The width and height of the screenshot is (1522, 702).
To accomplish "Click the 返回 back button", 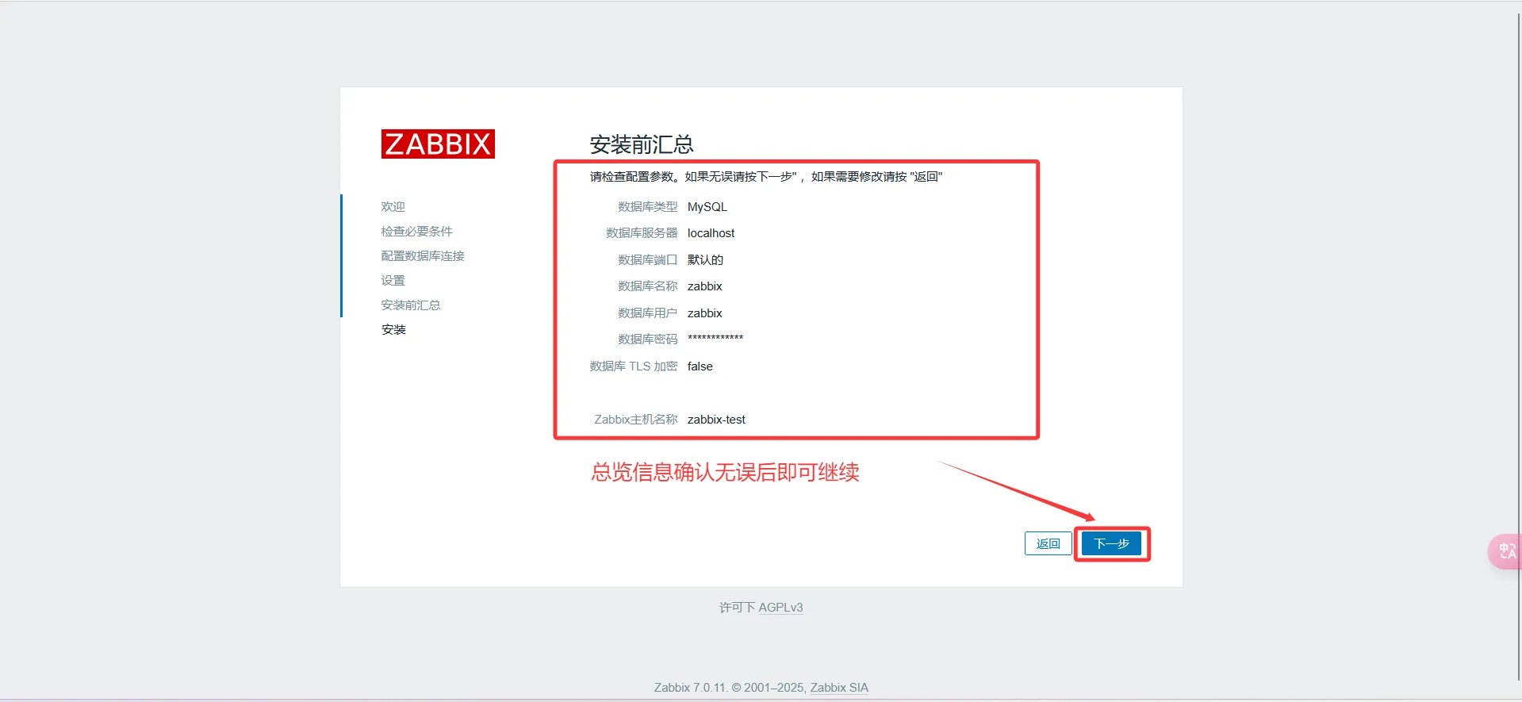I will [x=1048, y=543].
